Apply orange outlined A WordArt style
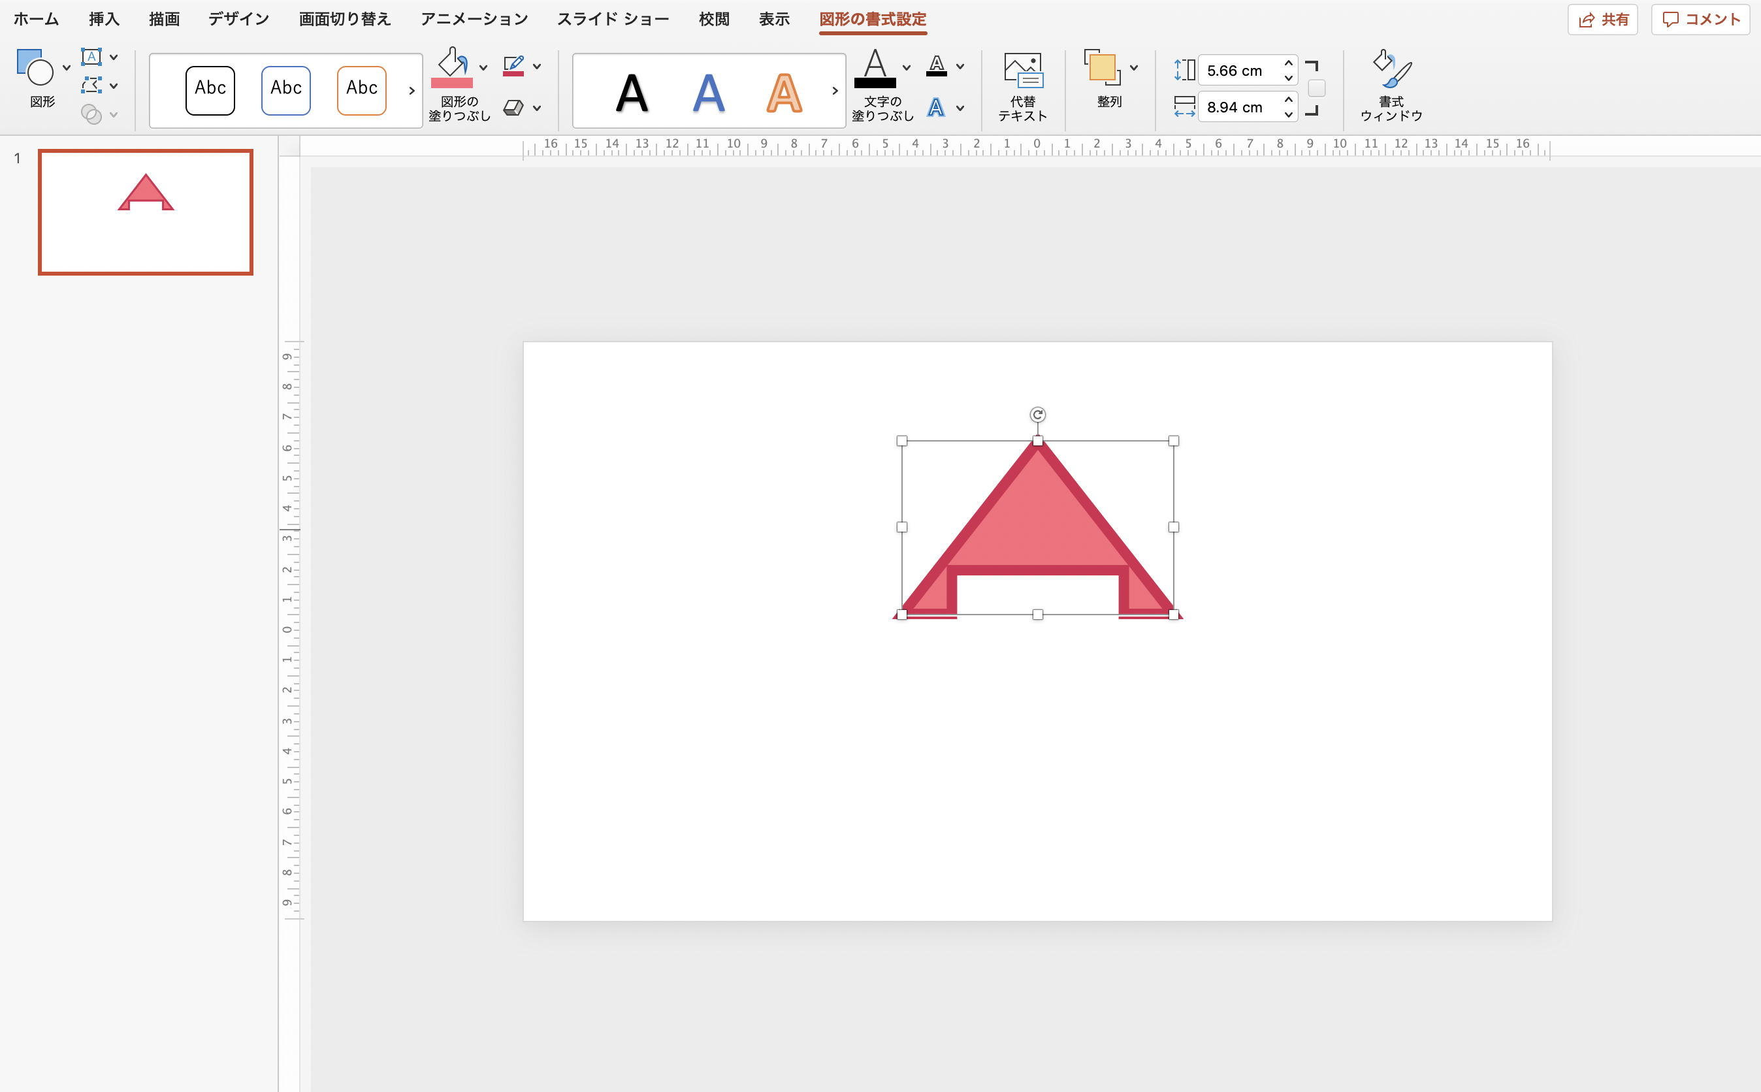Viewport: 1761px width, 1092px height. point(784,93)
